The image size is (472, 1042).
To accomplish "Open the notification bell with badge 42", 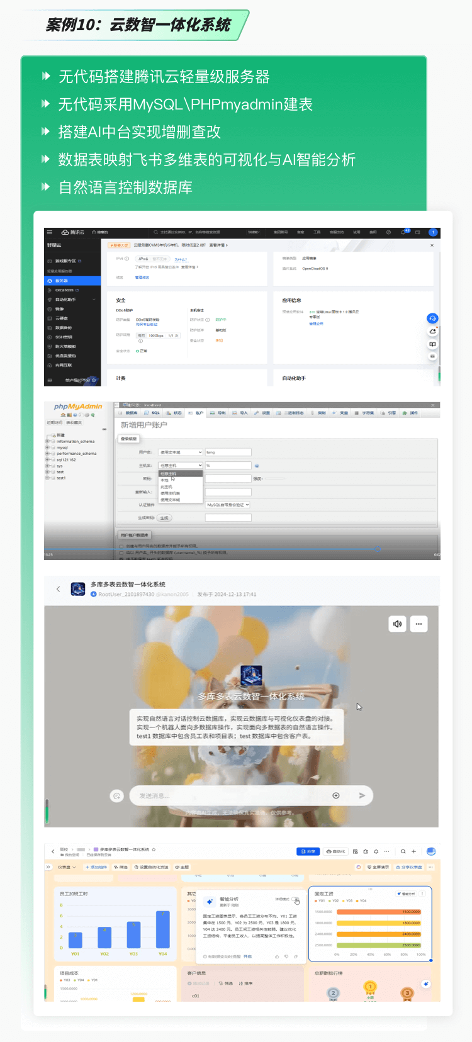I will [x=404, y=232].
